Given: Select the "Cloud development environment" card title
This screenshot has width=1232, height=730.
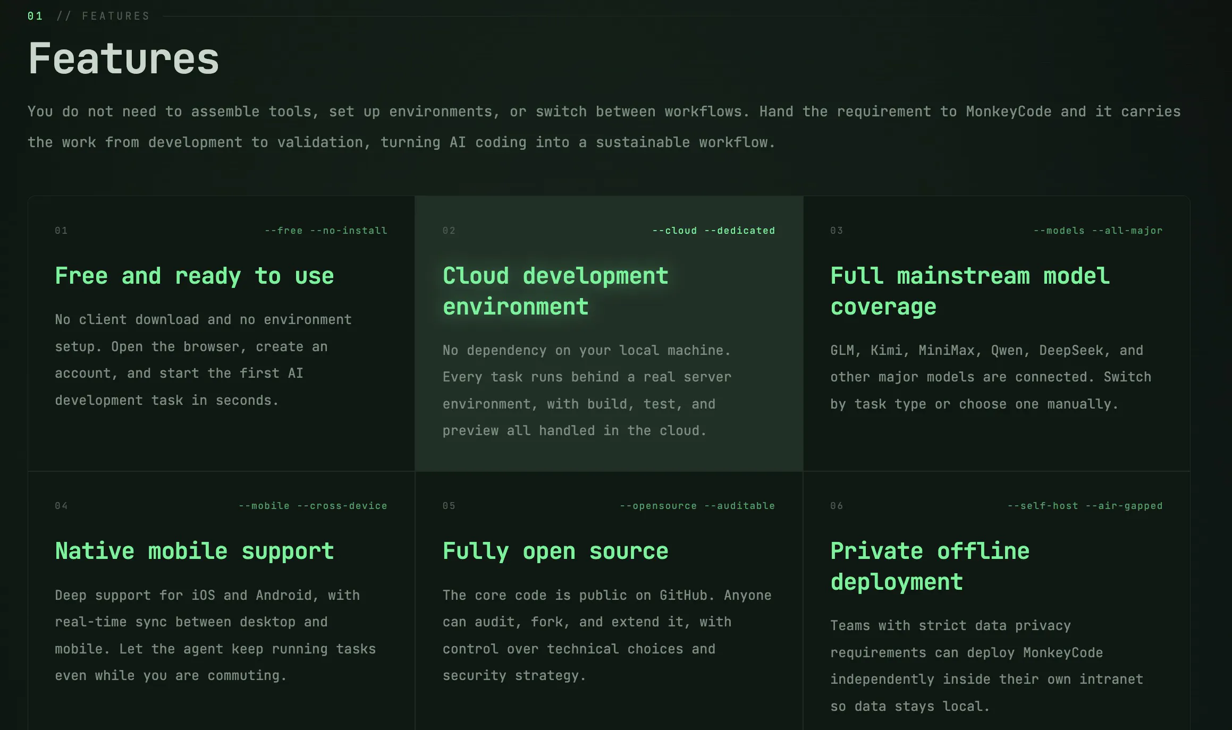Looking at the screenshot, I should tap(555, 291).
